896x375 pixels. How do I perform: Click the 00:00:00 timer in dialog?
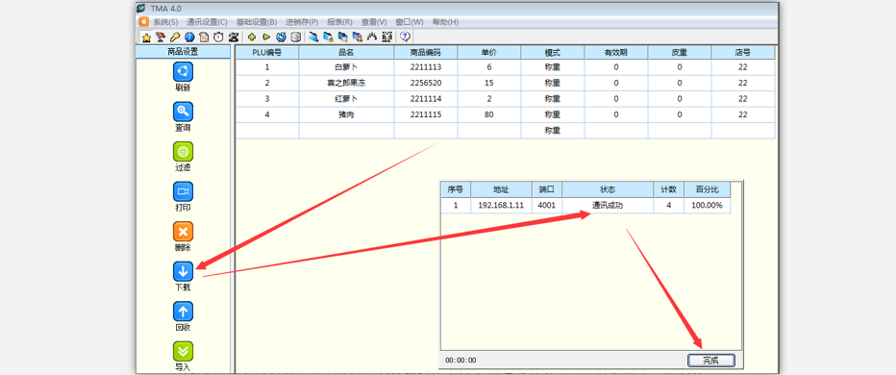tap(460, 361)
